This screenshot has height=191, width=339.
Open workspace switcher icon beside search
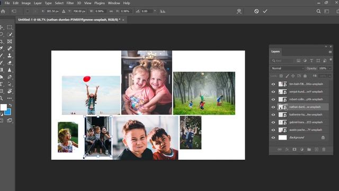point(327,11)
